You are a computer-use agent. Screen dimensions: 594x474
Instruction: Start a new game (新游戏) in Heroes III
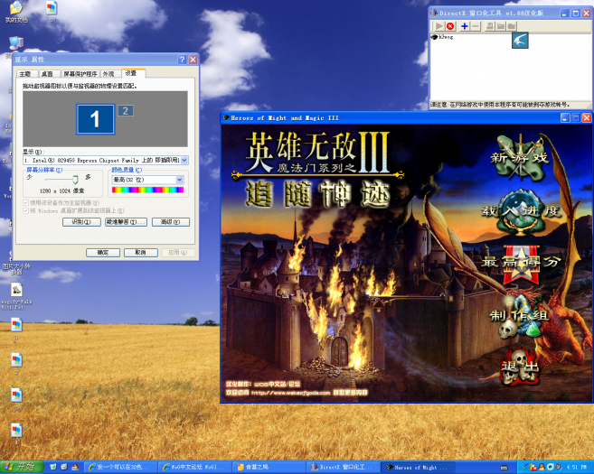(x=521, y=157)
